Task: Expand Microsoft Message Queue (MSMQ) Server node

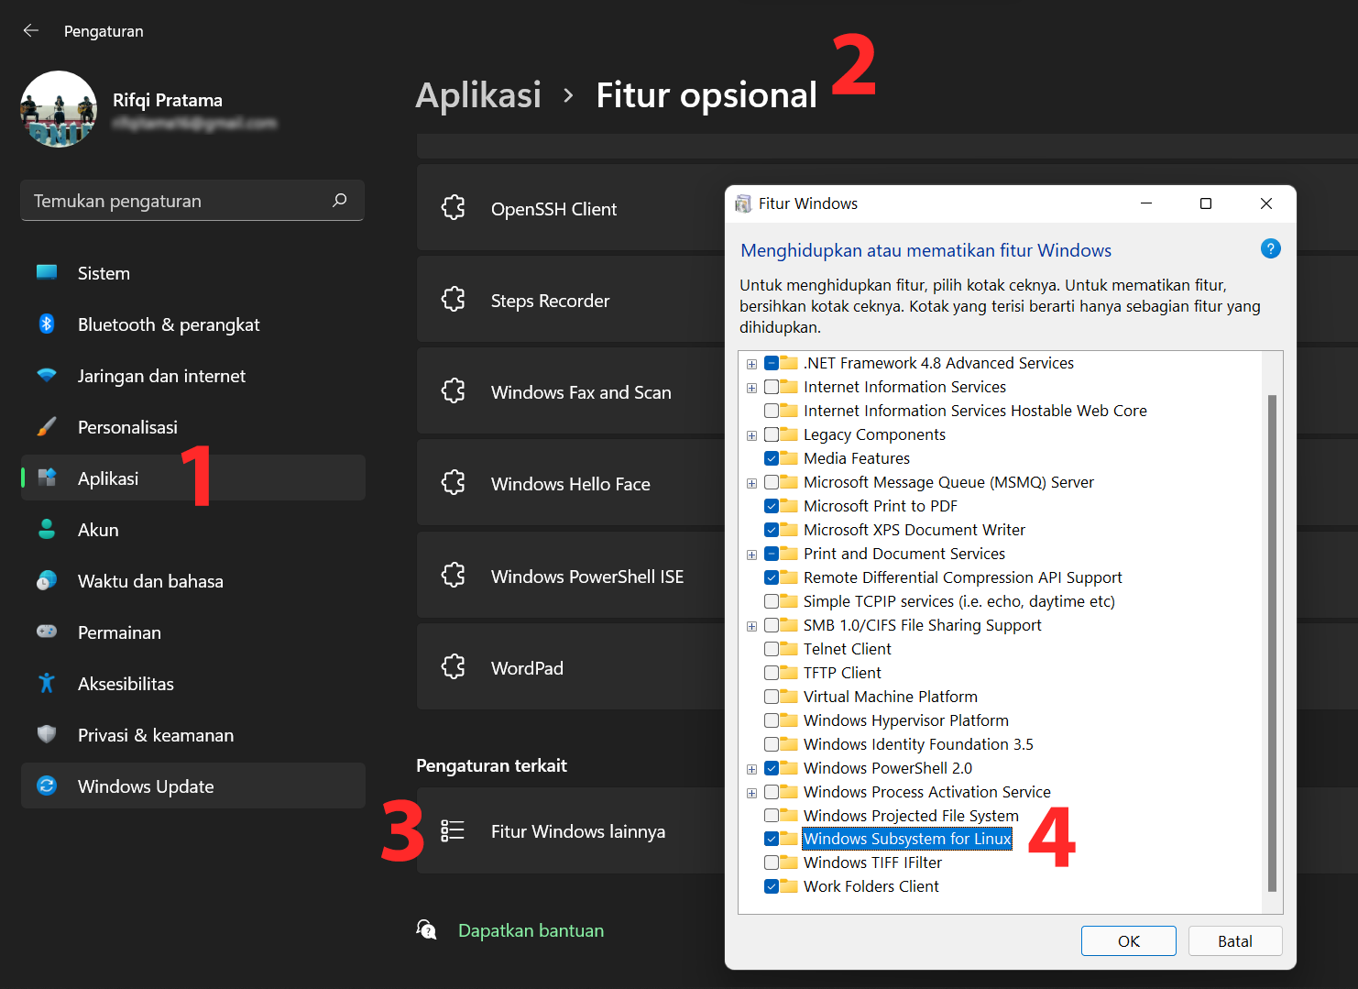Action: (752, 483)
